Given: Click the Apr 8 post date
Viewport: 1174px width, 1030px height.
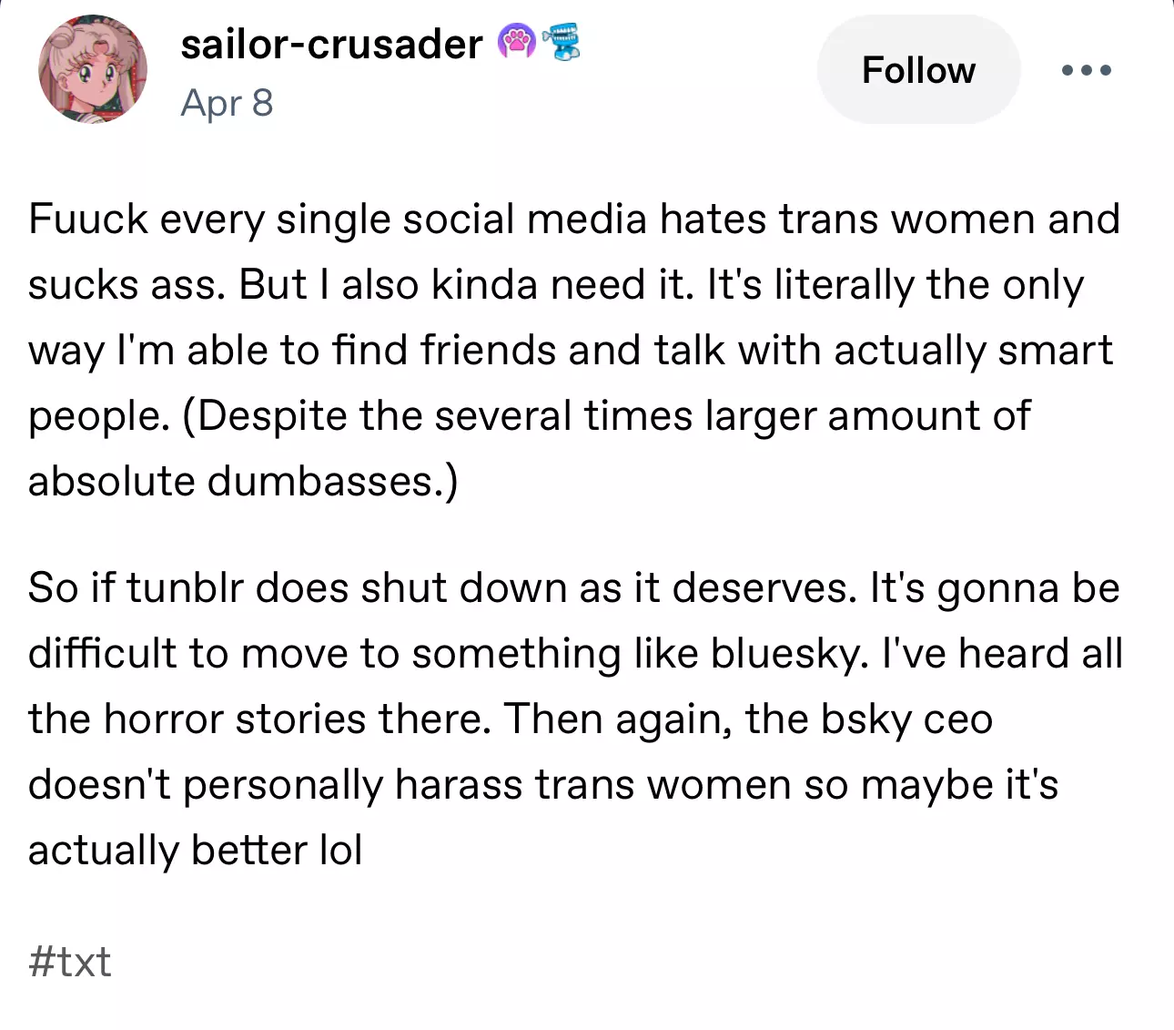Looking at the screenshot, I should (x=227, y=103).
